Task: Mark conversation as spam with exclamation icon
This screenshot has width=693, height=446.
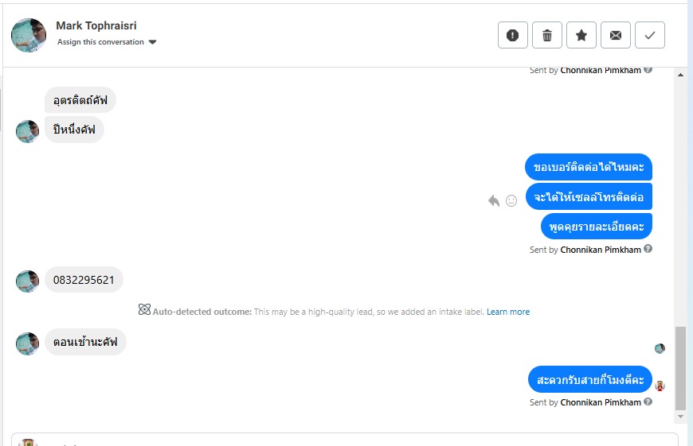Action: [513, 35]
